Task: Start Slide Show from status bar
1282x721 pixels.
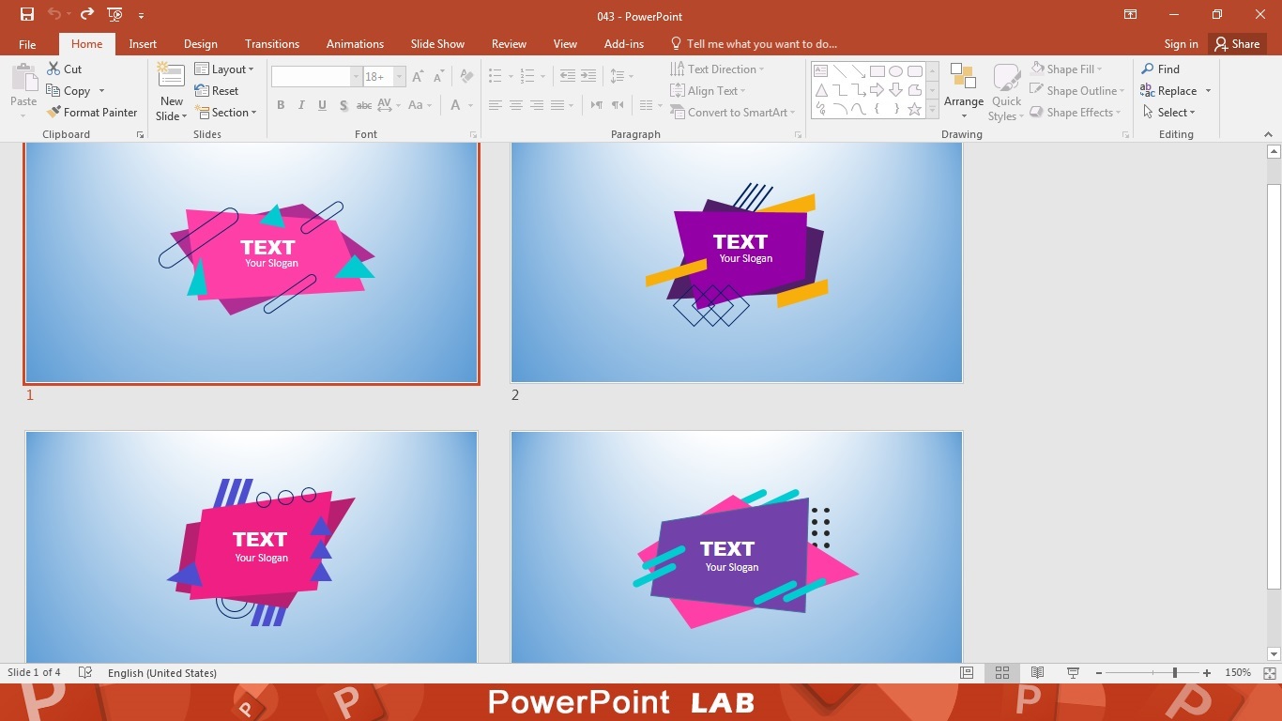Action: [1073, 673]
